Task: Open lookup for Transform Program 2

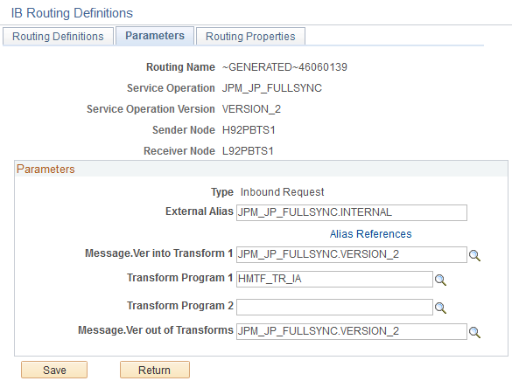Action: pyautogui.click(x=440, y=308)
